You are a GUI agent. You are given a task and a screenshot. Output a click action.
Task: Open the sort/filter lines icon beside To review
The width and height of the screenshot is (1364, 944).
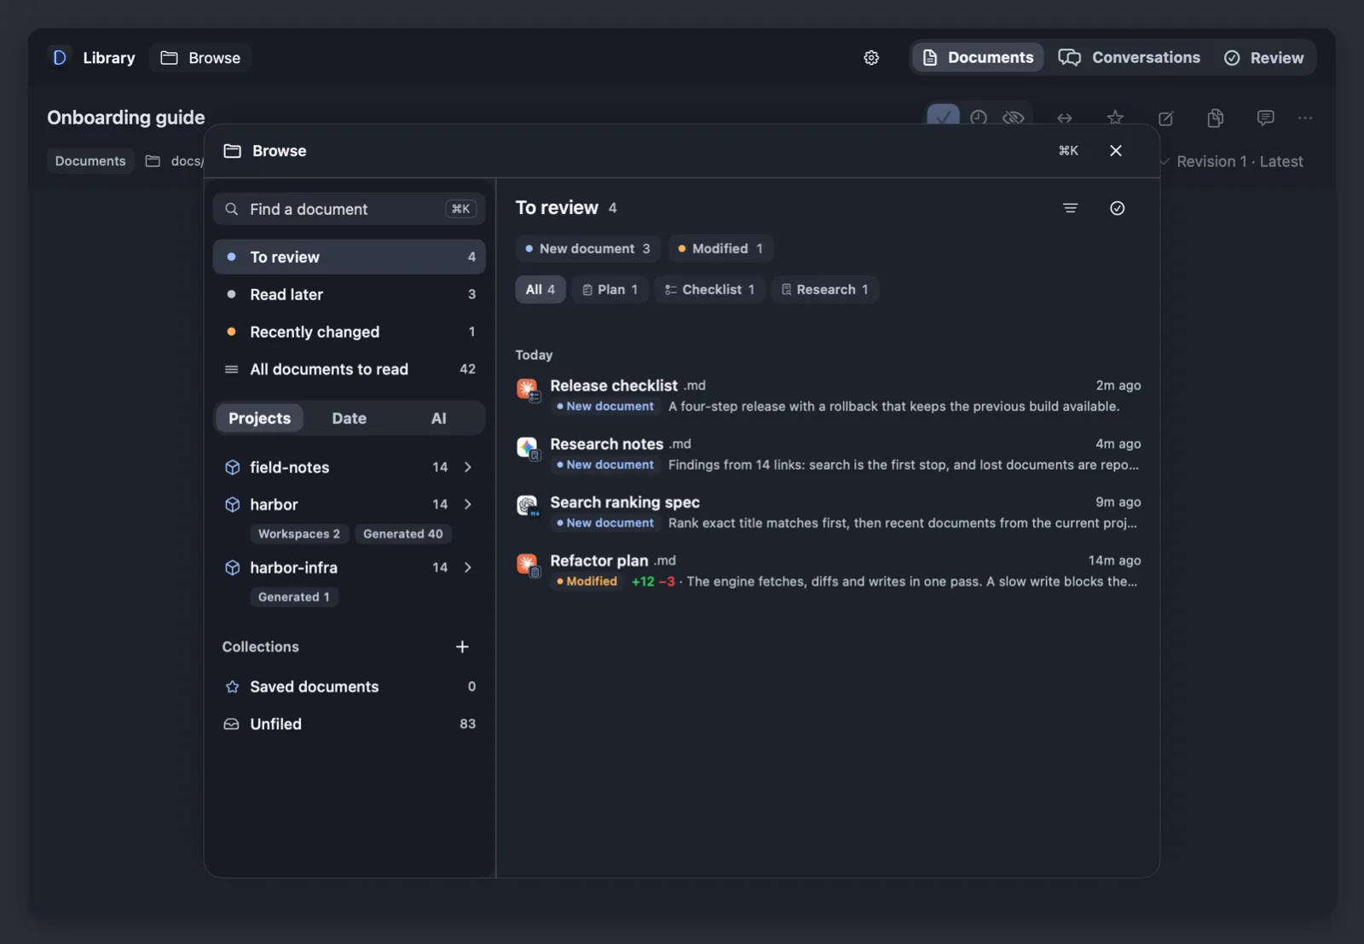(1071, 208)
